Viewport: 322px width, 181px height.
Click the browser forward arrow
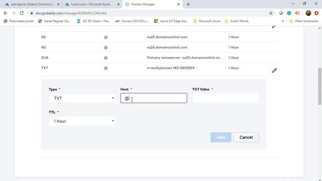point(14,13)
